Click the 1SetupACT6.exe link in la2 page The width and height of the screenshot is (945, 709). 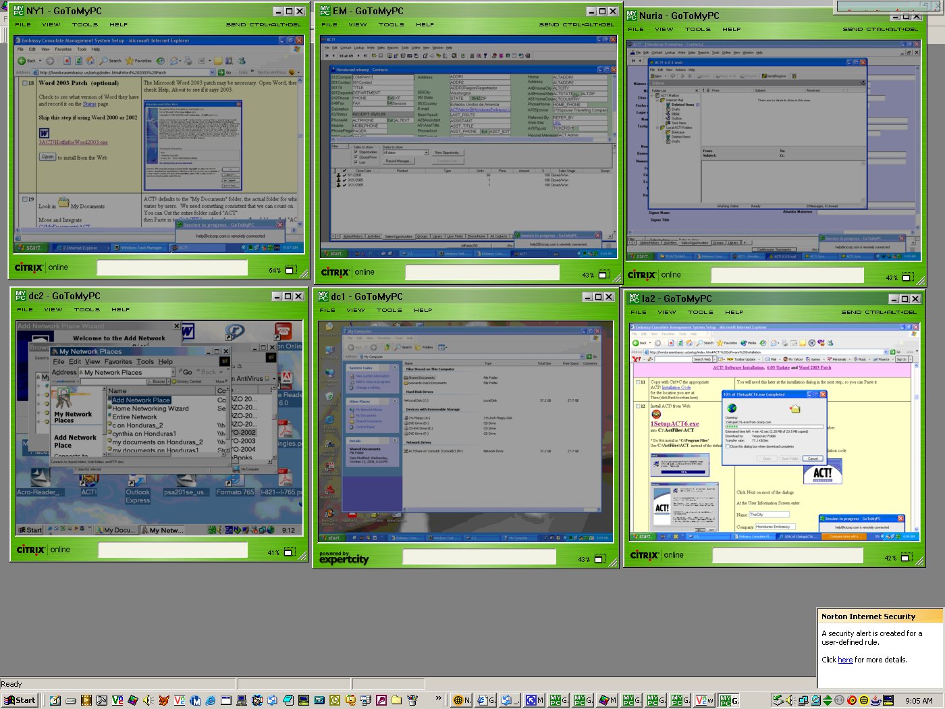pyautogui.click(x=674, y=424)
